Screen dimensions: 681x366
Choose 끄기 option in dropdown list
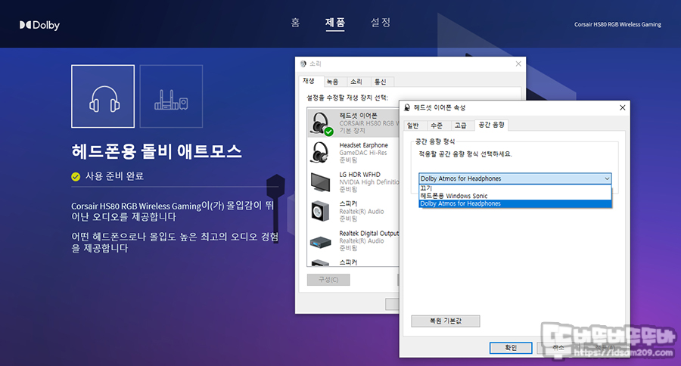tap(515, 188)
